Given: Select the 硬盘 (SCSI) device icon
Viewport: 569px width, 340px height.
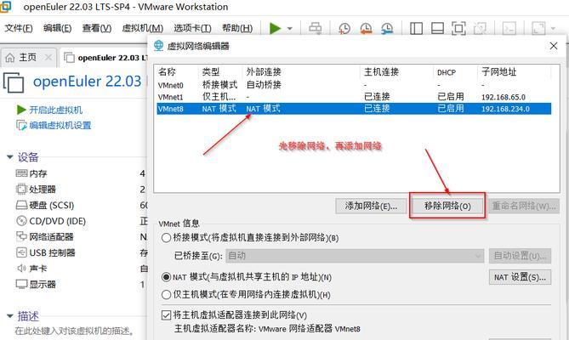Looking at the screenshot, I should tap(21, 205).
